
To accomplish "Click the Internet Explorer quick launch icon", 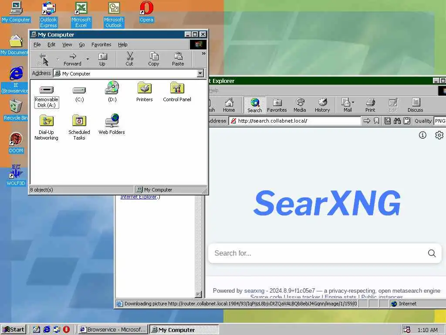I will coord(47,330).
